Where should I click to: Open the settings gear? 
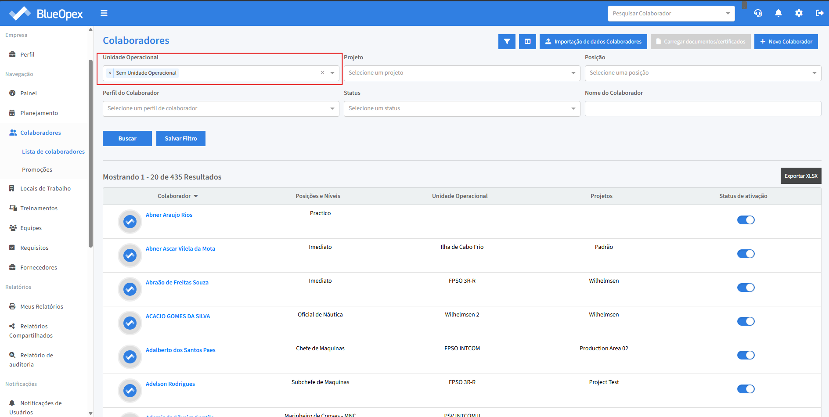click(799, 13)
